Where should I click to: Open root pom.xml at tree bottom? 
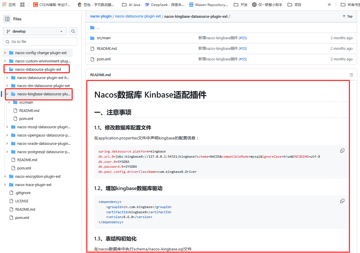pos(22,218)
